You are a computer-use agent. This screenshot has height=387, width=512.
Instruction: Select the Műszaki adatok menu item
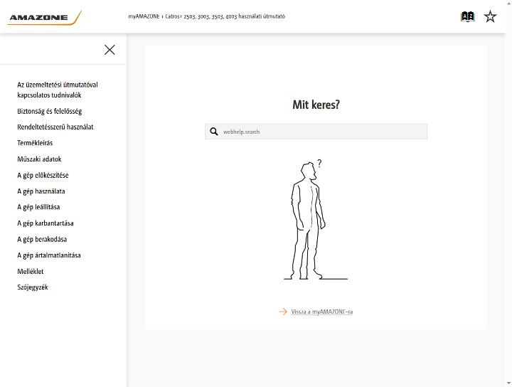39,159
